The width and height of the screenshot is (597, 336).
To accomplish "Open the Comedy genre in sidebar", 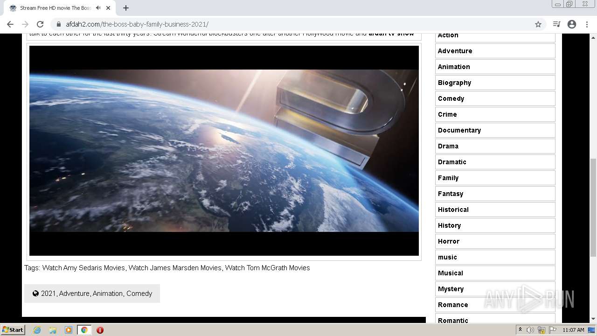I will tap(495, 98).
